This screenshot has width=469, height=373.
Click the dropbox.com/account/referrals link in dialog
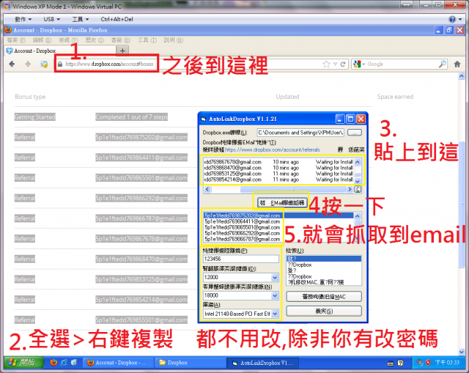pos(272,149)
